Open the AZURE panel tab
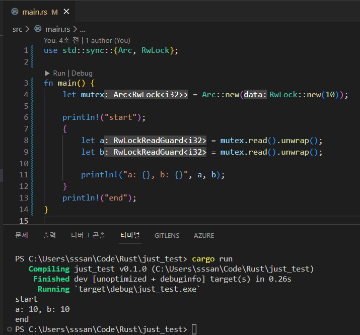 click(x=204, y=235)
